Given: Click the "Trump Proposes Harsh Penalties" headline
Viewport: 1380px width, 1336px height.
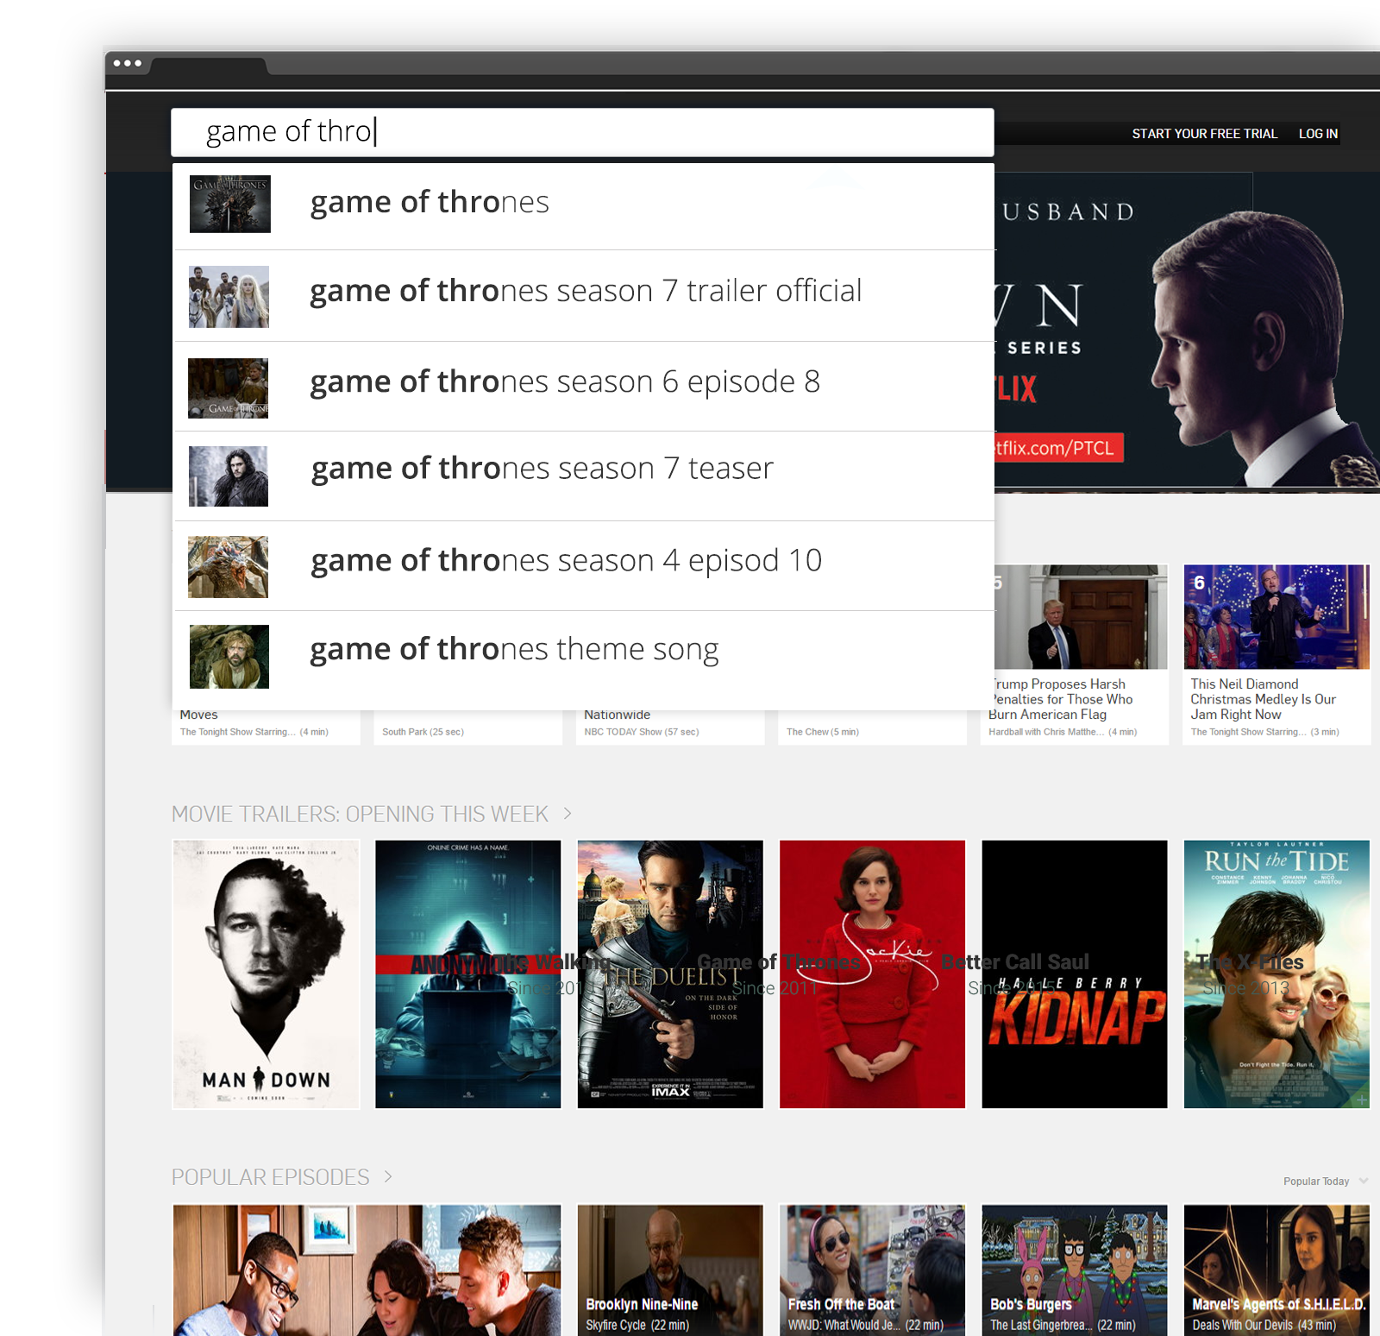Looking at the screenshot, I should pyautogui.click(x=1061, y=699).
